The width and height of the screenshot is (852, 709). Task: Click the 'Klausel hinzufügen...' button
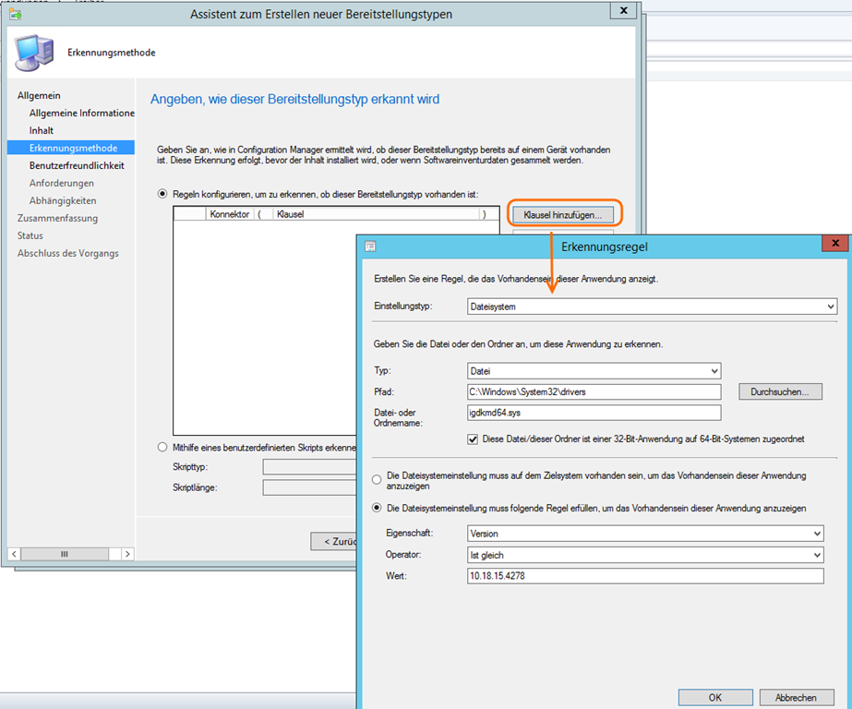click(x=562, y=214)
